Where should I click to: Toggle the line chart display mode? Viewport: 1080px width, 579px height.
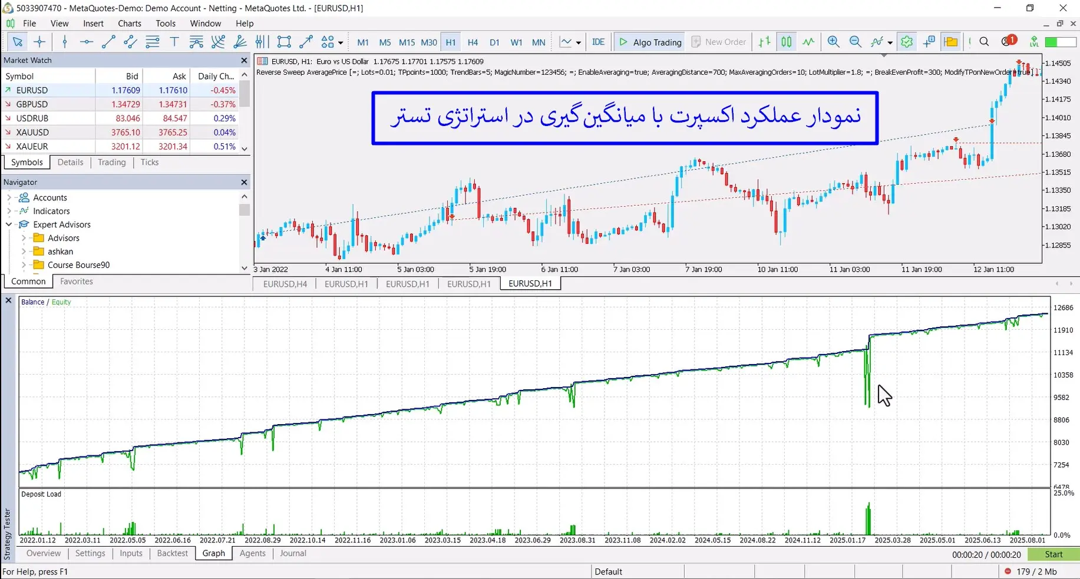tap(808, 42)
